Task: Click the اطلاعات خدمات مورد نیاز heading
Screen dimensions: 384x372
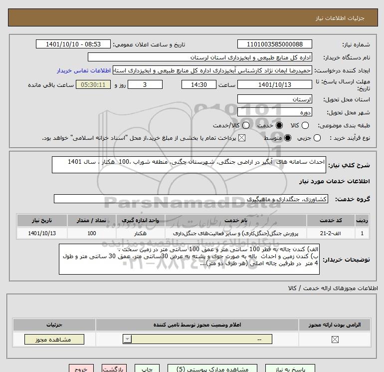Action: [x=334, y=181]
